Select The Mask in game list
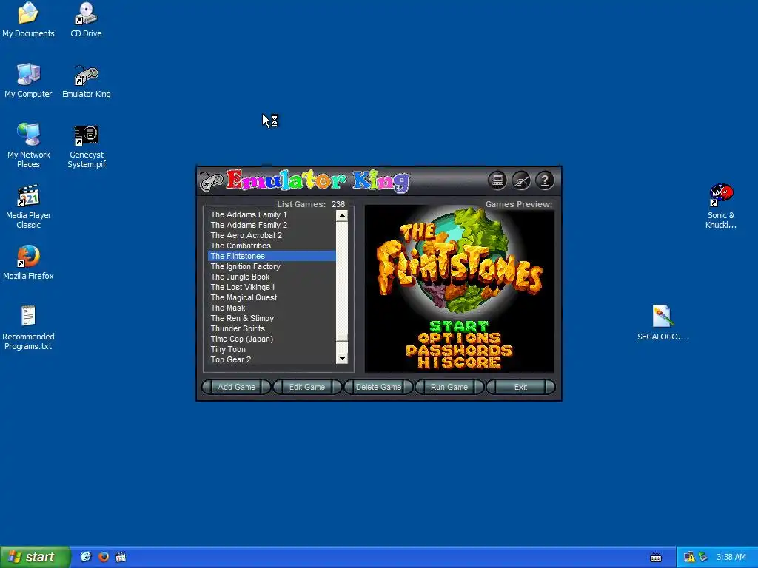The height and width of the screenshot is (568, 758). tap(272, 308)
